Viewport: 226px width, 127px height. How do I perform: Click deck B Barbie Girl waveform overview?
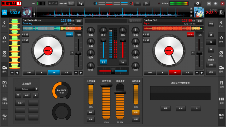tap(173, 29)
